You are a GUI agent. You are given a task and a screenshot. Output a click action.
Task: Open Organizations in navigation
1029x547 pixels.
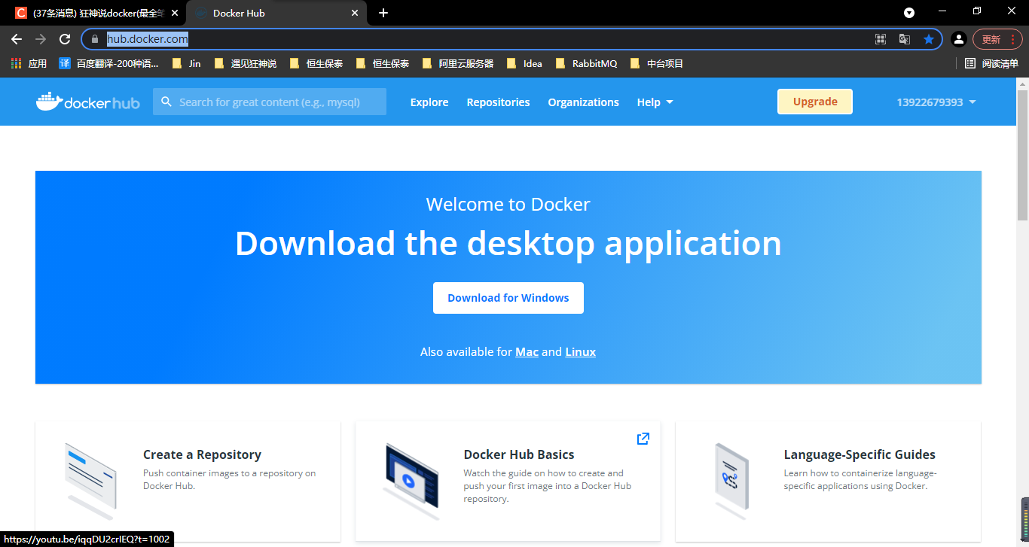click(583, 102)
